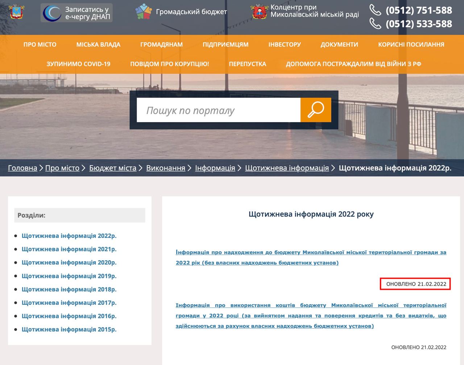Focus the Пошук по порталу search field
This screenshot has height=365, width=464.
(x=219, y=110)
